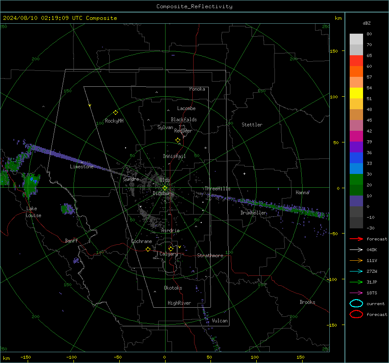Screen dimensions: 389x363
Task: Click the white asterisk marker at Limestone
Action: pyautogui.click(x=82, y=163)
